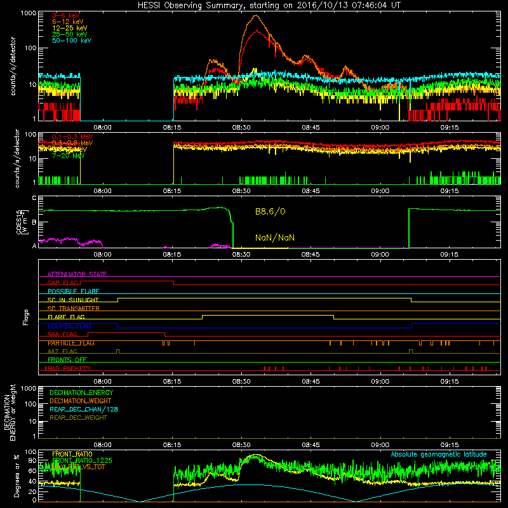Select the 6-12 keV legend label

click(68, 22)
